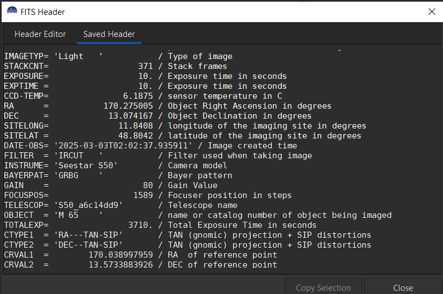Click the 'Stack frames' comment text
Viewport: 443px width, 294px height.
click(x=198, y=66)
